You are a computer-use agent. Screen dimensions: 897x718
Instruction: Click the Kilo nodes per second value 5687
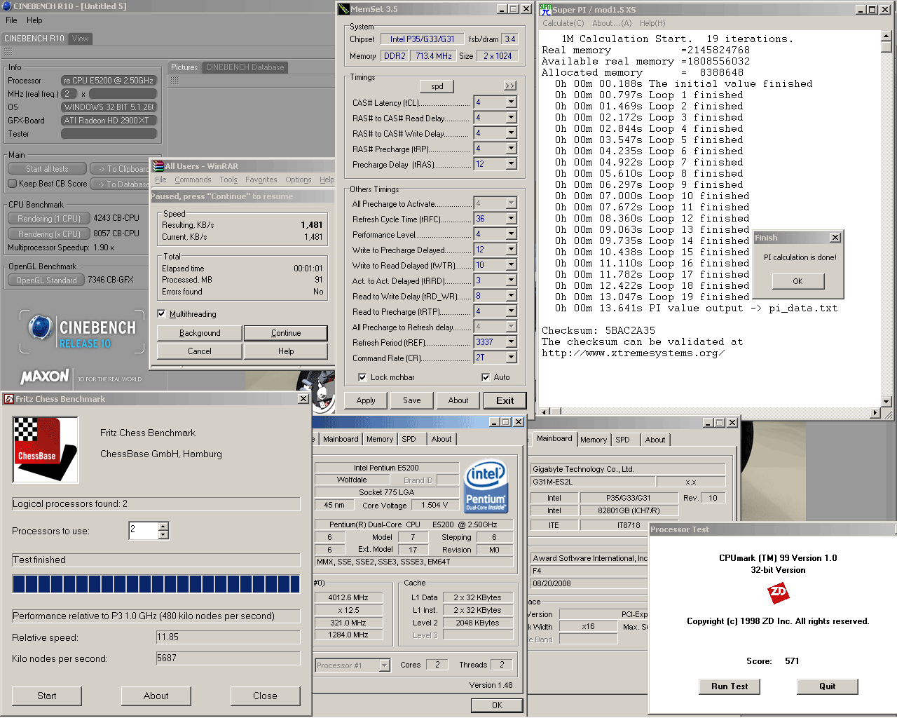(228, 658)
